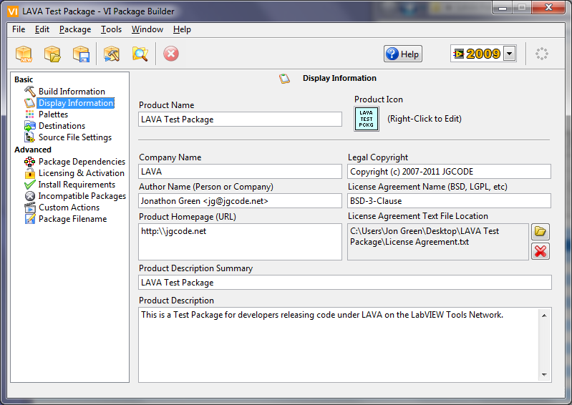Click the Product Name input field
Viewport: 572px width, 405px height.
coord(240,119)
